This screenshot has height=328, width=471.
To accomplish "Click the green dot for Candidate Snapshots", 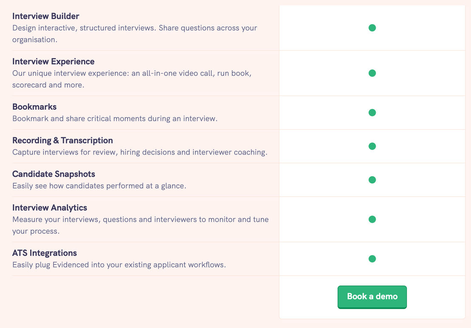I will point(372,180).
